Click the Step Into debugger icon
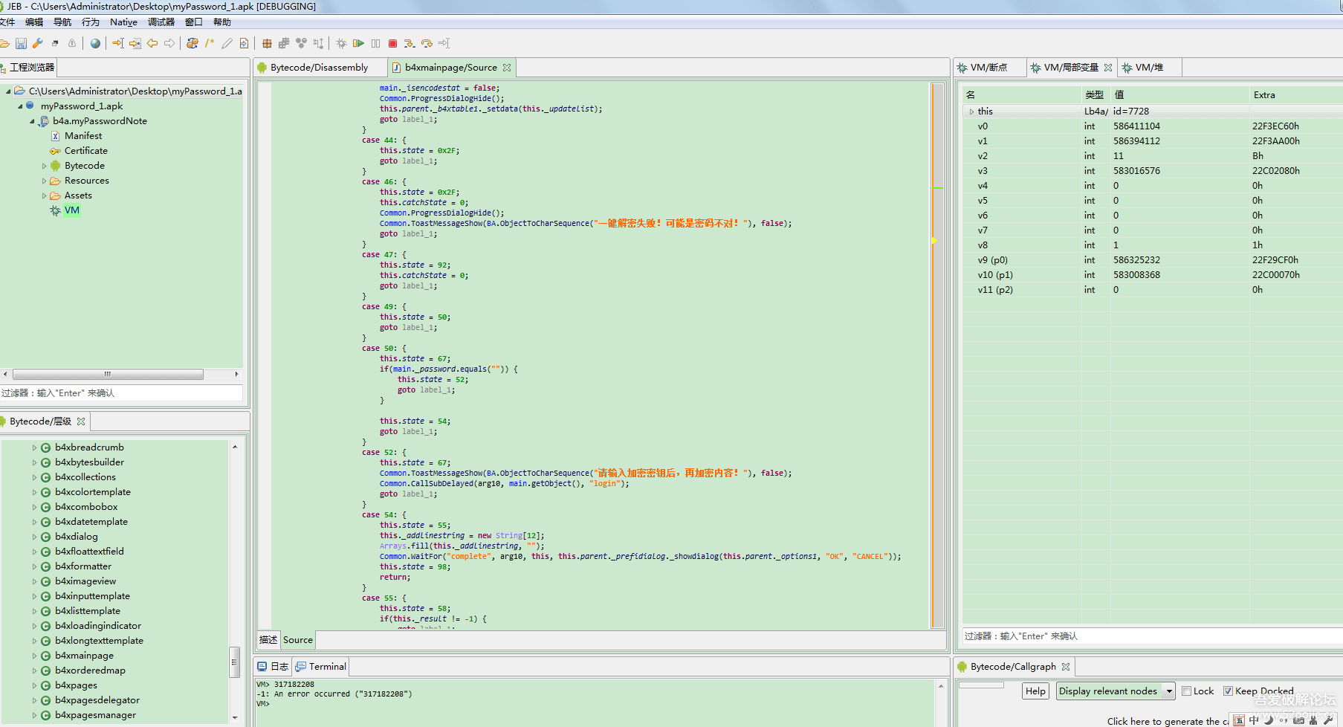This screenshot has height=727, width=1343. coord(410,44)
